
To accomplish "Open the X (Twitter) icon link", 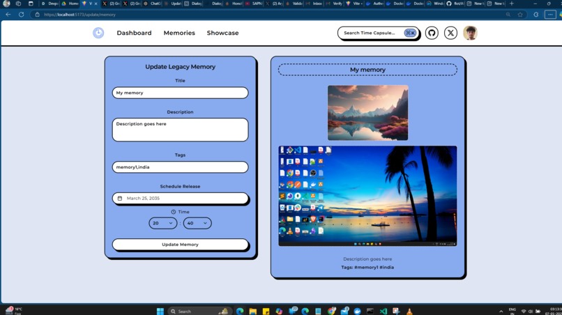I will point(450,33).
